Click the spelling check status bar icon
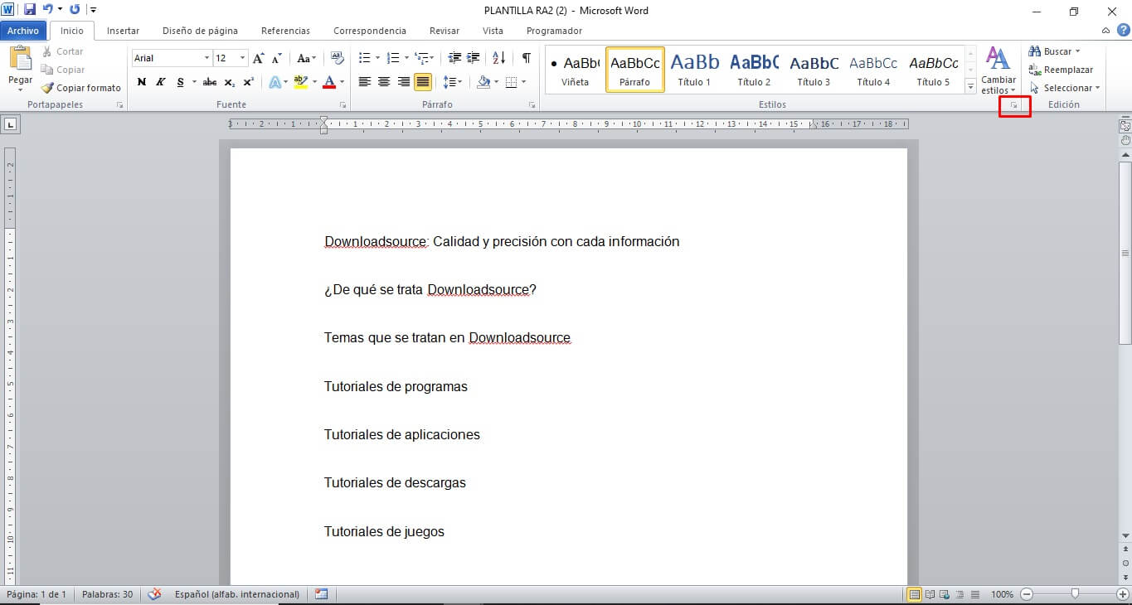This screenshot has width=1132, height=605. [x=154, y=594]
